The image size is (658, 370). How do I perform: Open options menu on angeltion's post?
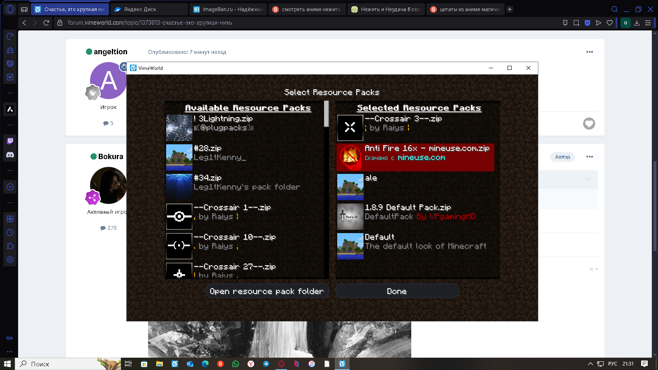590,52
